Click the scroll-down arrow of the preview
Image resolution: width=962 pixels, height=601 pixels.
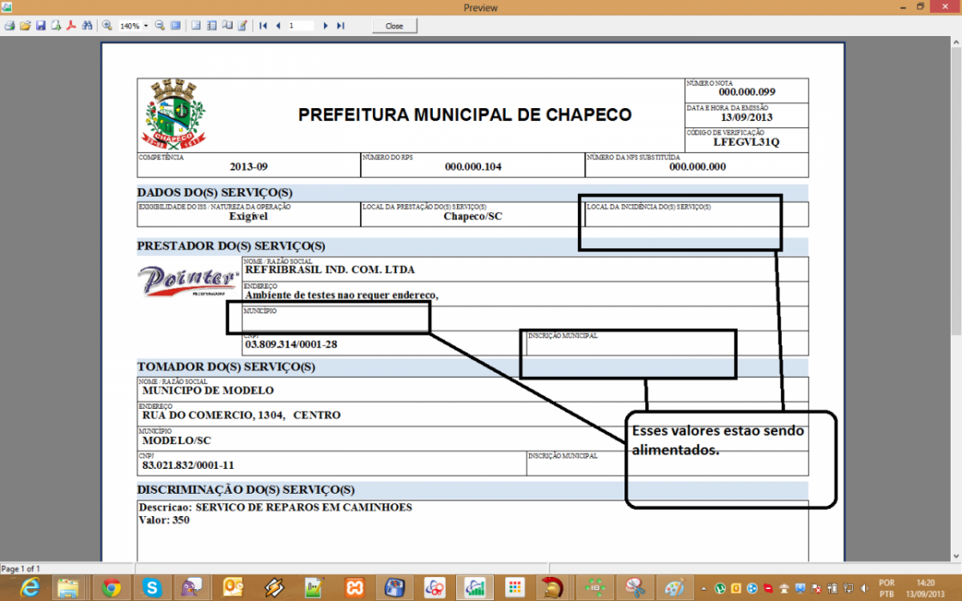956,556
